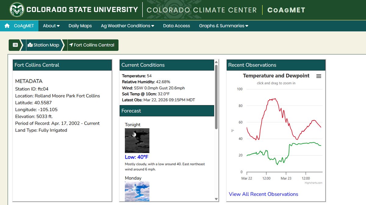Click the Monday cloudy sky forecast image
Screen dimensions: 366x205
tap(137, 191)
